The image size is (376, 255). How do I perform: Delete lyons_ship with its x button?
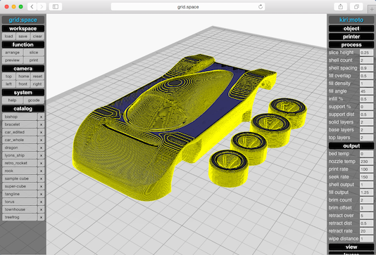[41, 155]
